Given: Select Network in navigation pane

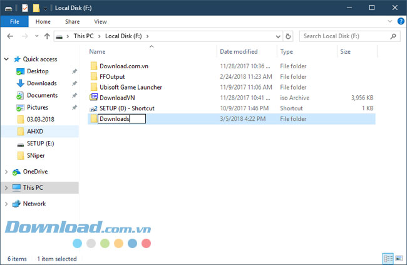Looking at the screenshot, I should pos(34,204).
